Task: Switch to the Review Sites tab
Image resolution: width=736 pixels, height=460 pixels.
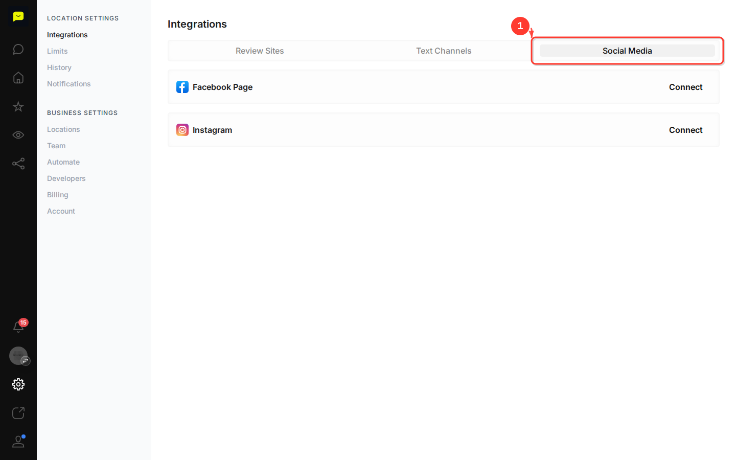Action: pyautogui.click(x=260, y=51)
